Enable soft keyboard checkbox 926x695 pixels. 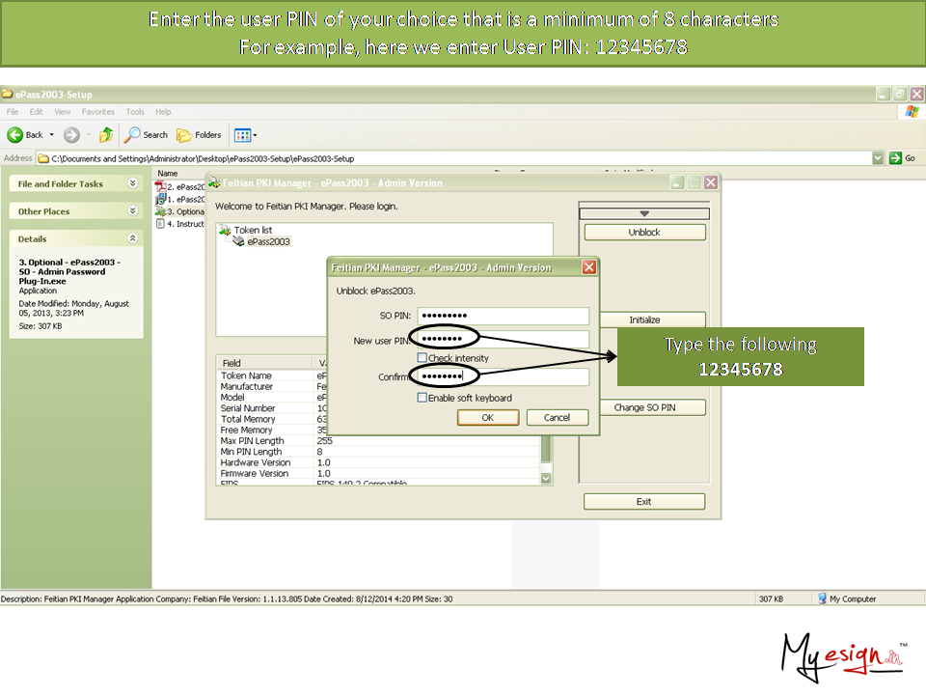(x=422, y=398)
